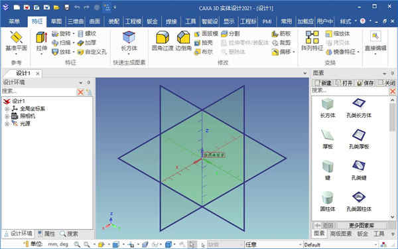Click 关闭 in the 图素 panel
Image resolution: width=398 pixels, height=249 pixels.
[x=387, y=83]
